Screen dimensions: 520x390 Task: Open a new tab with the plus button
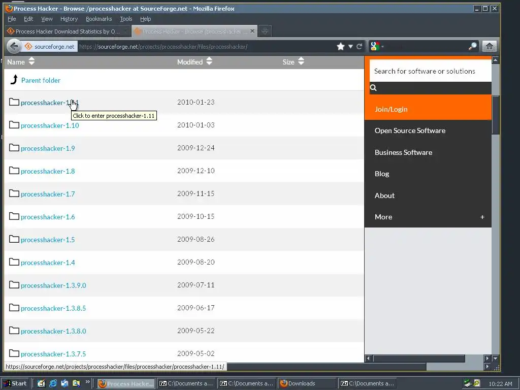pyautogui.click(x=265, y=31)
